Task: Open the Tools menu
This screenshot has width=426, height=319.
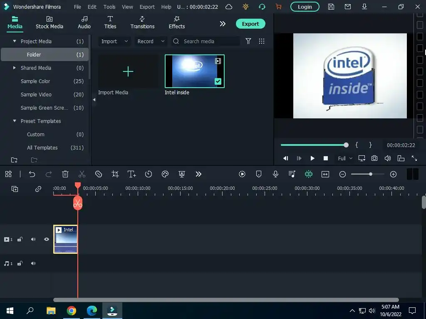Action: (109, 7)
